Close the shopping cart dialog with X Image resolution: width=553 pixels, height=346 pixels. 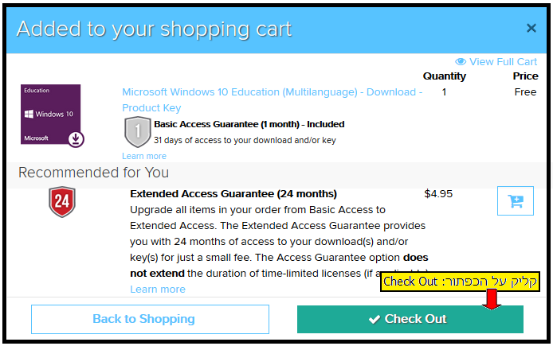531,28
